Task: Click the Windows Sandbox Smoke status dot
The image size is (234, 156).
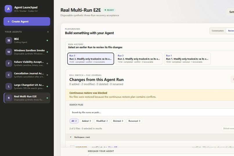Action: pyautogui.click(x=47, y=52)
